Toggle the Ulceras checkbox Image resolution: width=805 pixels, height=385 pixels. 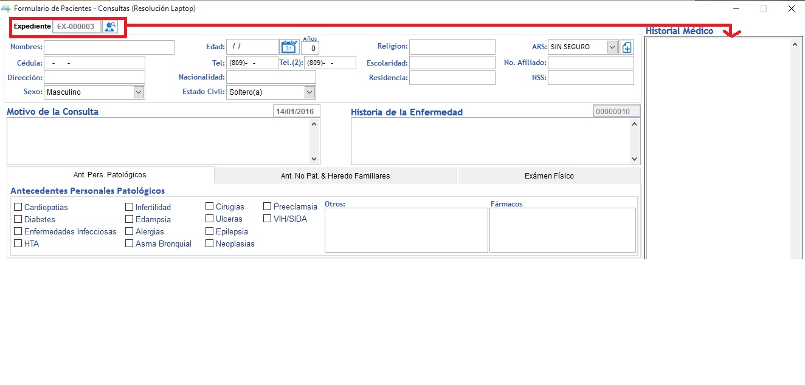(210, 219)
